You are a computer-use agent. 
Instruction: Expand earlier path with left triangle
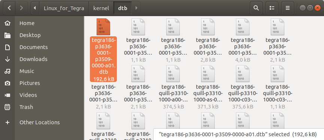tap(35, 8)
